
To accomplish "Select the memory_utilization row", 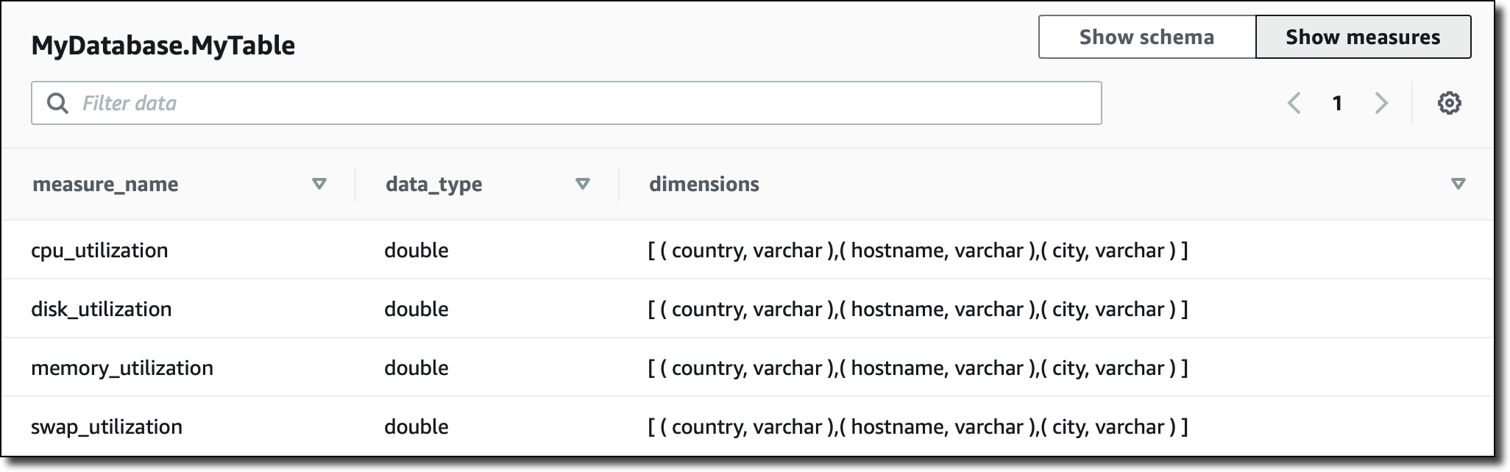I will pos(122,368).
